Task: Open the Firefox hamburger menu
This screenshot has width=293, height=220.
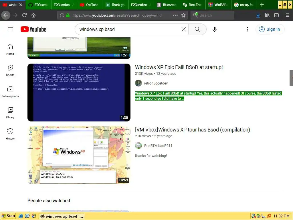Action: (x=288, y=15)
